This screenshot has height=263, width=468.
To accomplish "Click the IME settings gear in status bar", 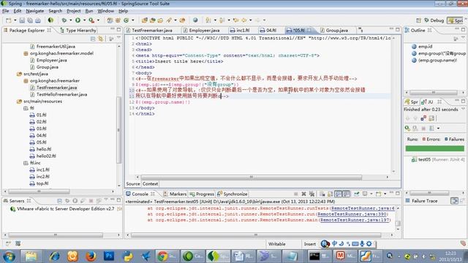I will [x=369, y=243].
